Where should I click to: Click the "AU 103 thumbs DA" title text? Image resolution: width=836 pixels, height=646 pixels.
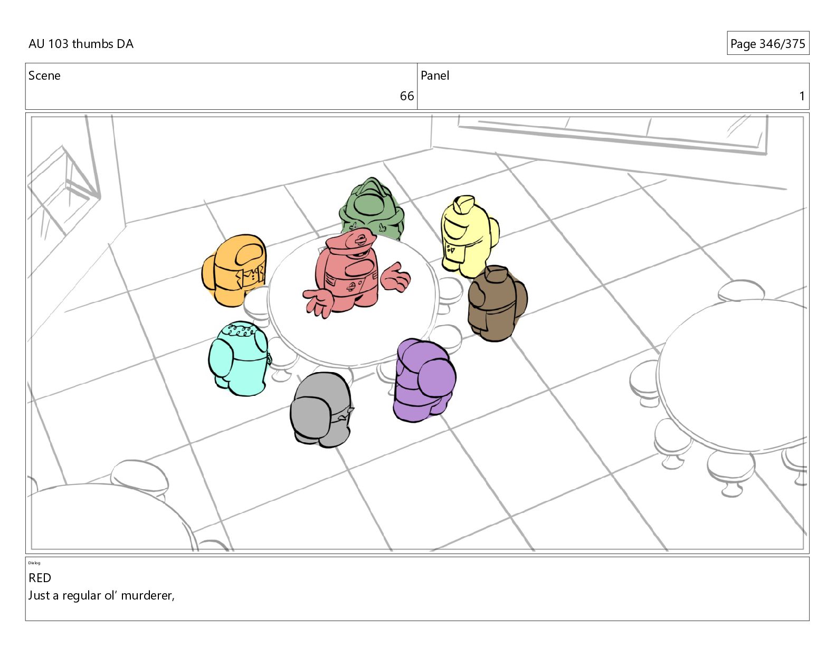point(81,44)
